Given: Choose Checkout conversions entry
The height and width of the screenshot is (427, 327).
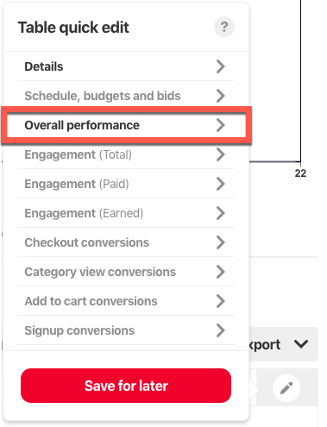Looking at the screenshot, I should click(126, 242).
